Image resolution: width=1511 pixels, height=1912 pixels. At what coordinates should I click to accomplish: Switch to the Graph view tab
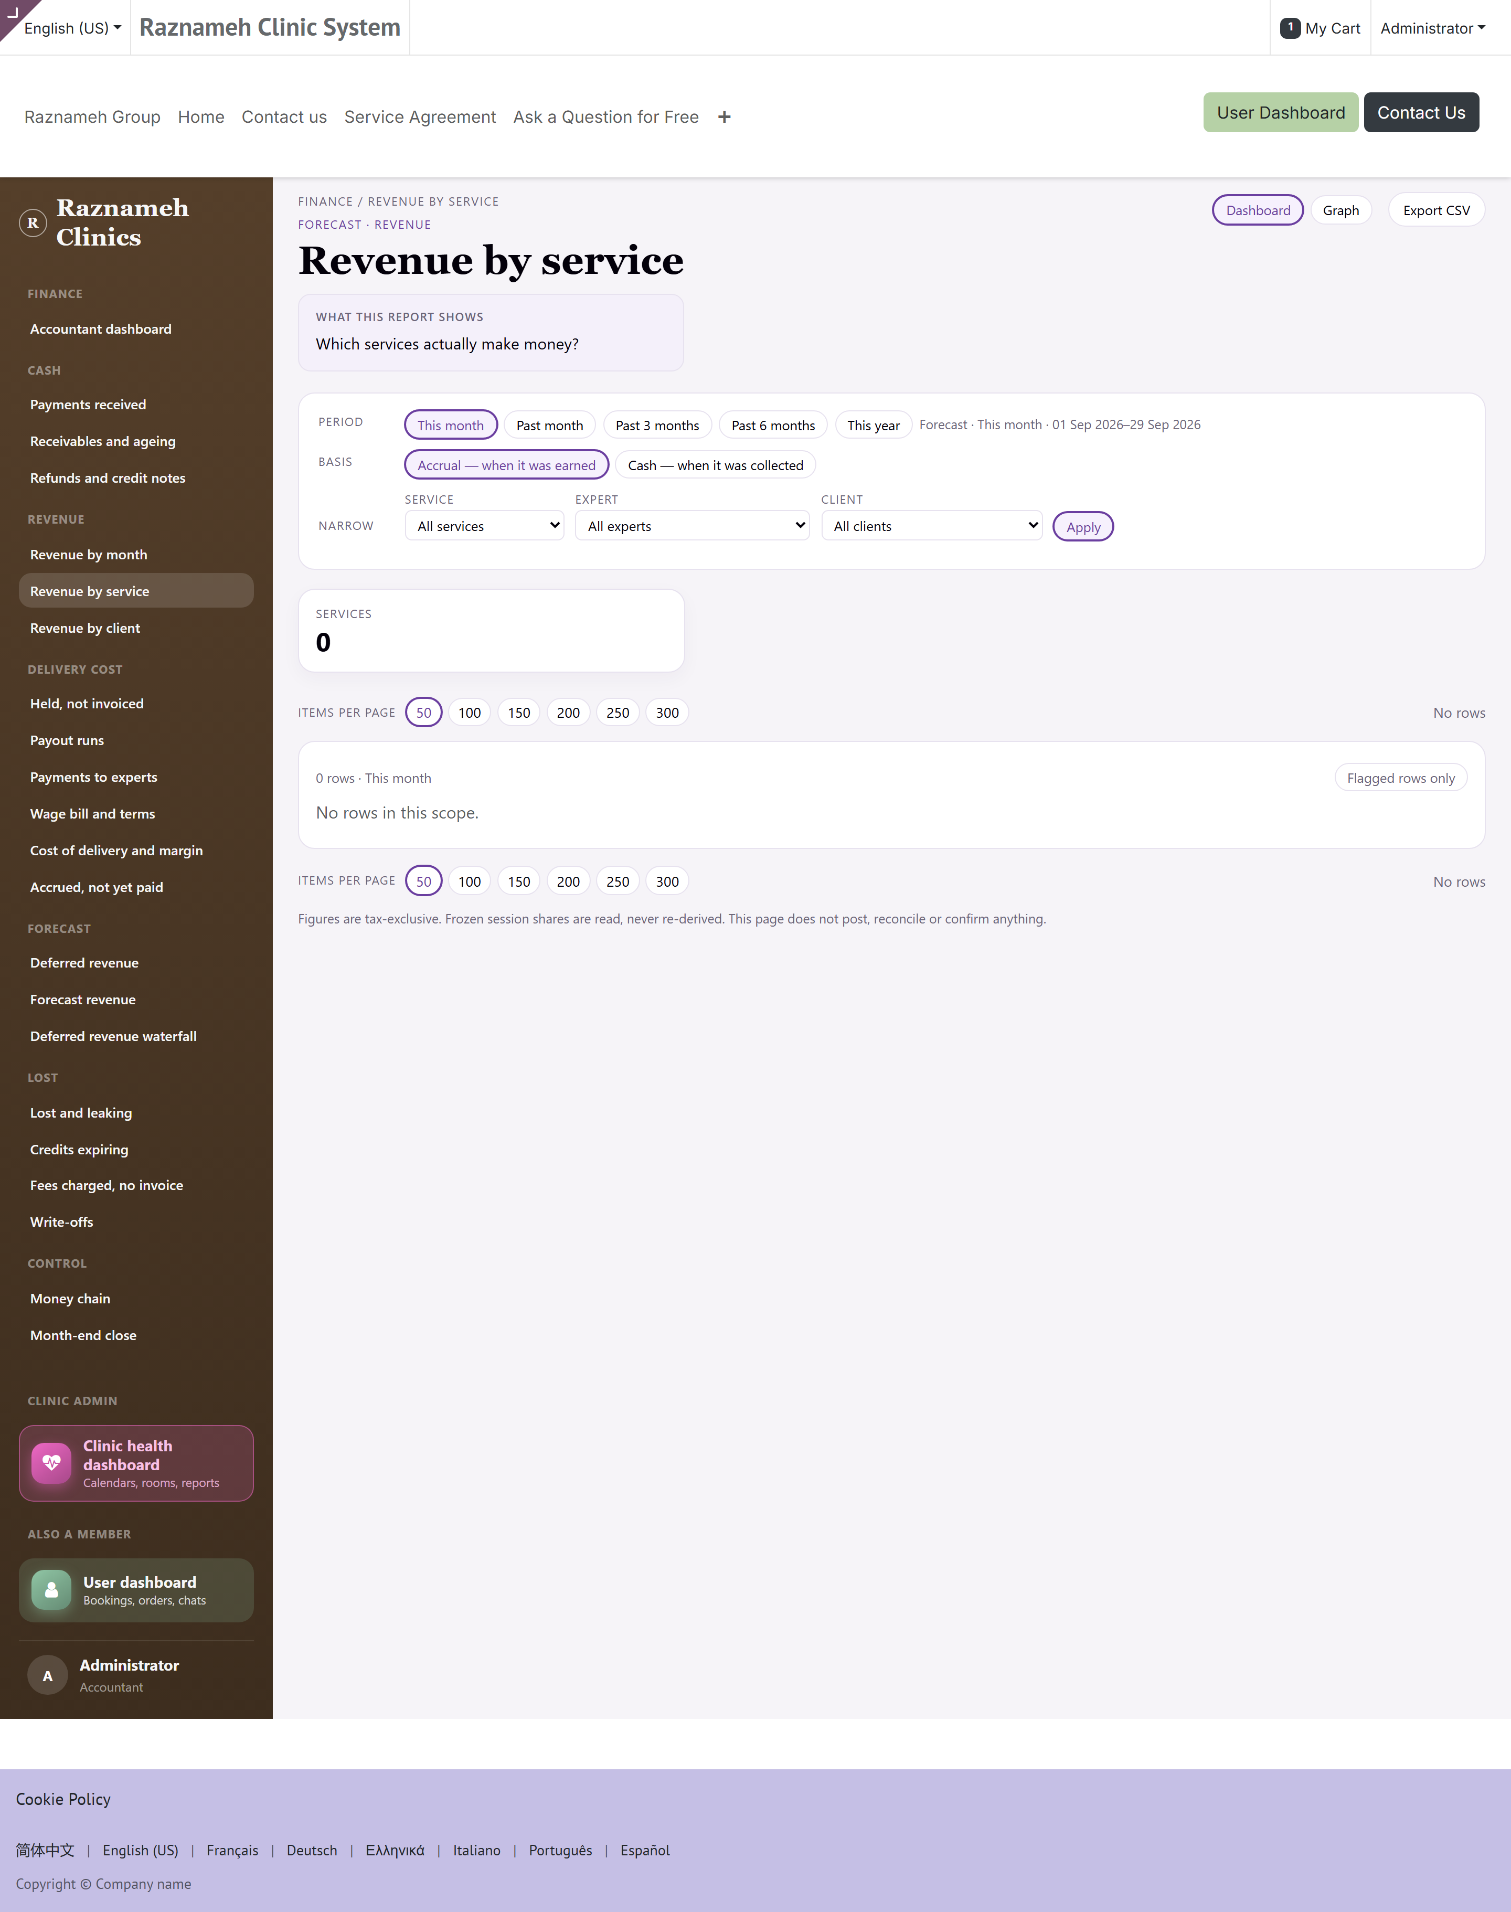1340,210
